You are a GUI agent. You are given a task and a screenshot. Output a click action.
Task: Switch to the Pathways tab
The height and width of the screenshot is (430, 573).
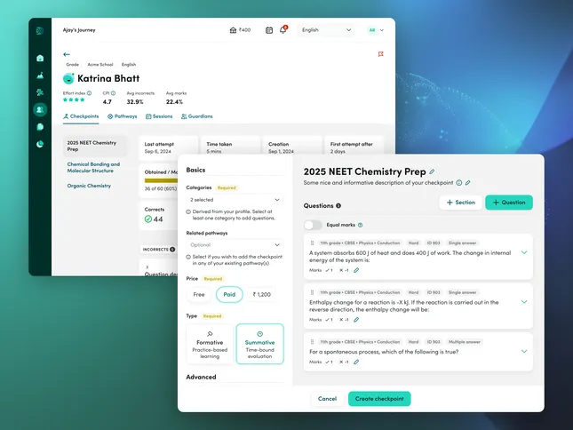(x=122, y=116)
